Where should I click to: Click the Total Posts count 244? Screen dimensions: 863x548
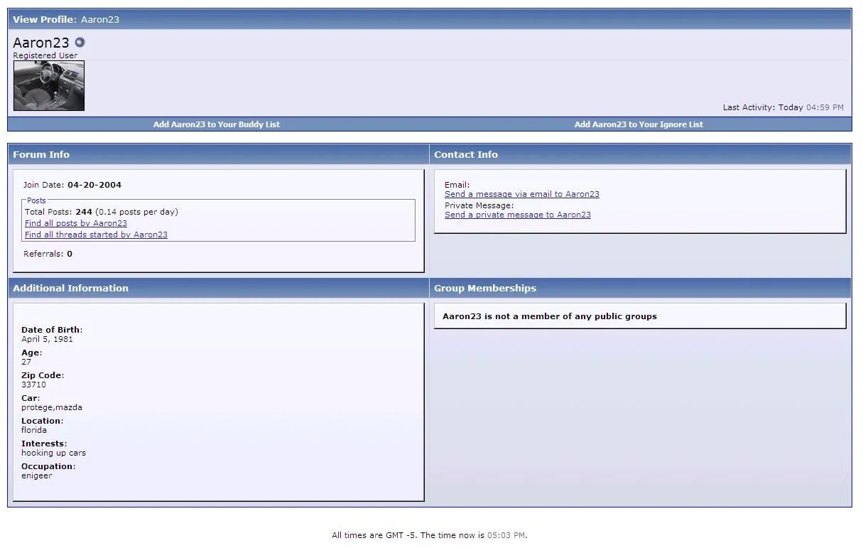(84, 212)
